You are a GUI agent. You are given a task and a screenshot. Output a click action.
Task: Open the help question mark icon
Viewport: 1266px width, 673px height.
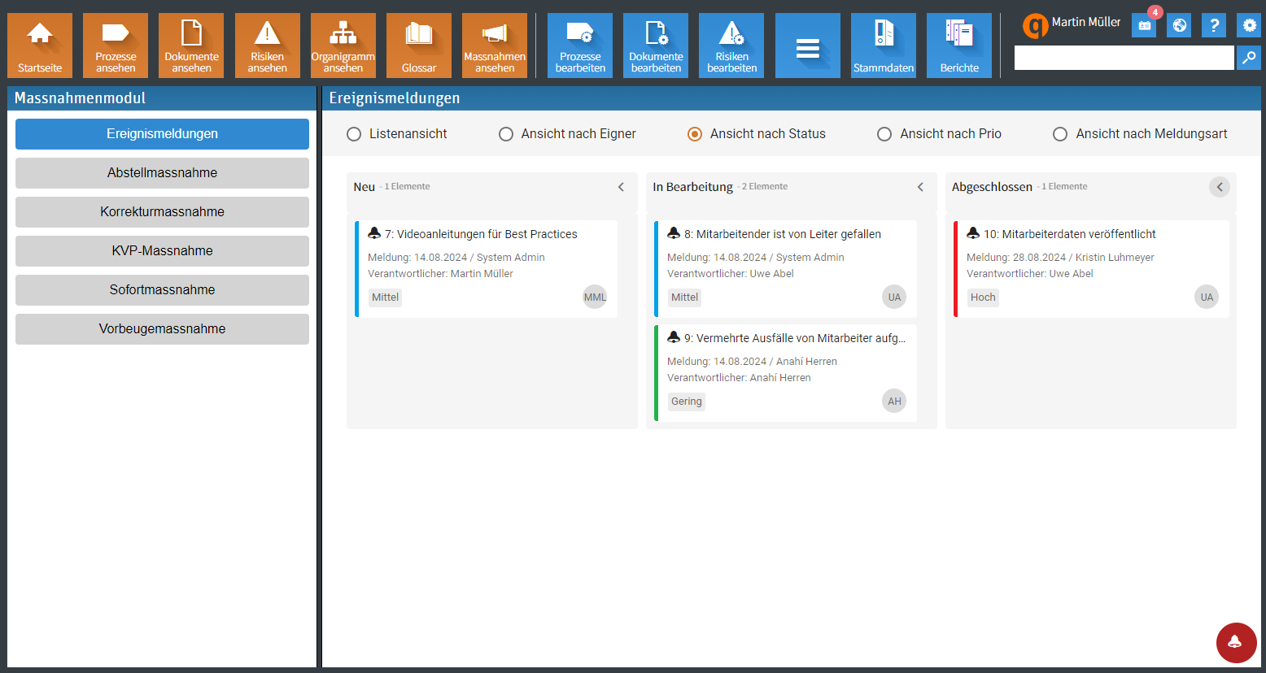coord(1214,25)
